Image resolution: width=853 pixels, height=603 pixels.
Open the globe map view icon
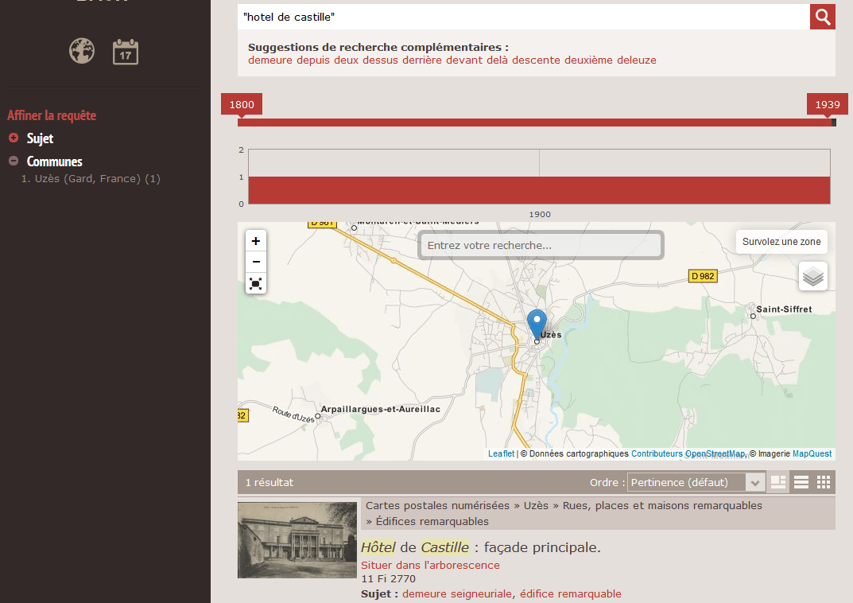82,51
